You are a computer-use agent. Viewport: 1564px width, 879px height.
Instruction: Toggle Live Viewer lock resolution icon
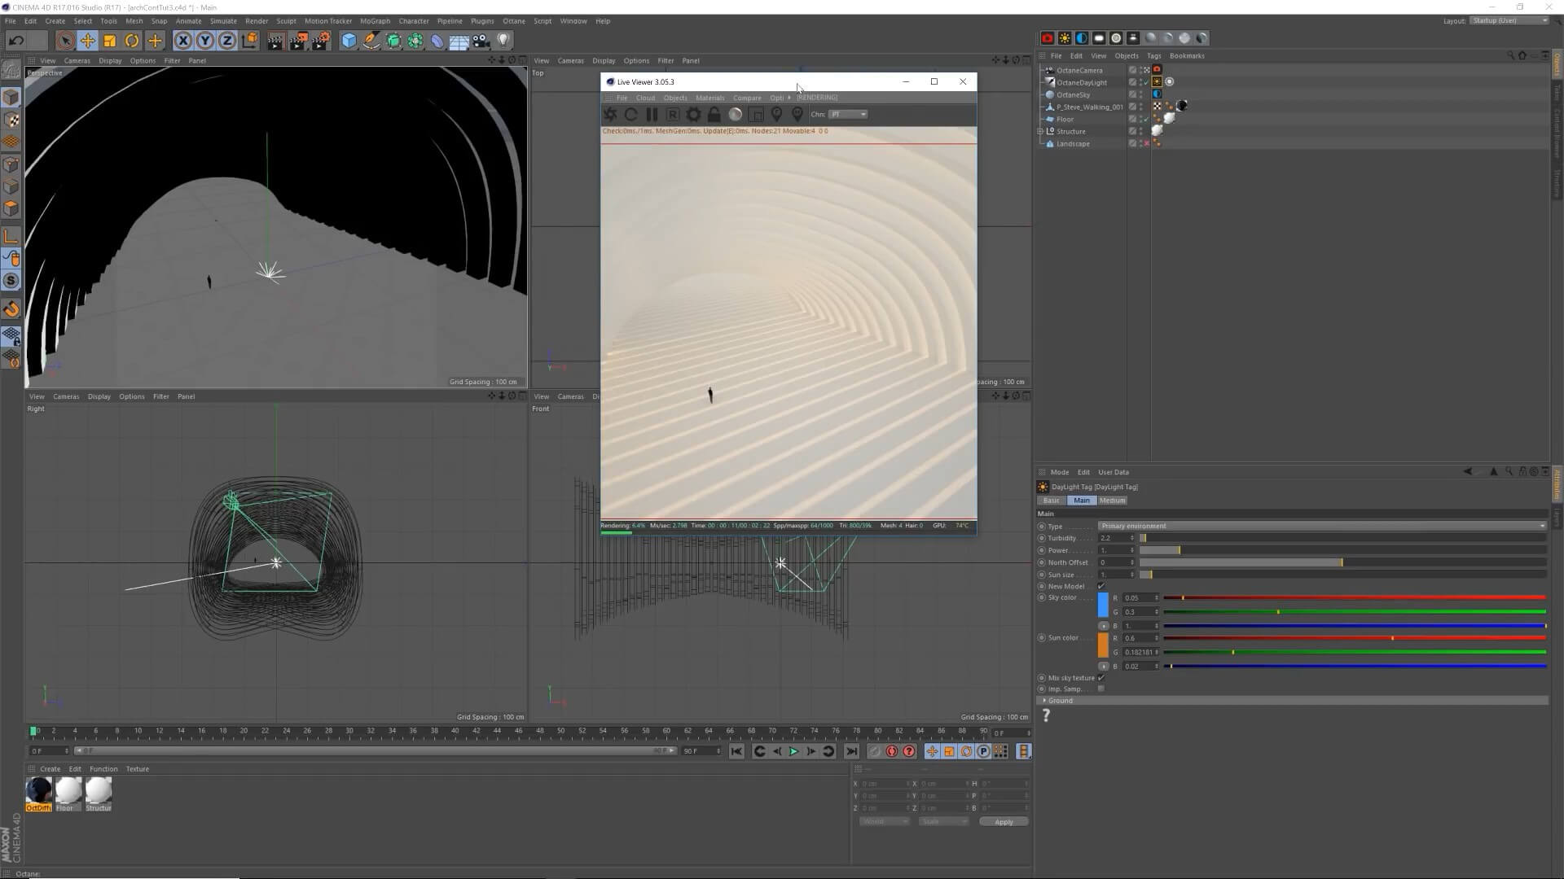pyautogui.click(x=714, y=115)
